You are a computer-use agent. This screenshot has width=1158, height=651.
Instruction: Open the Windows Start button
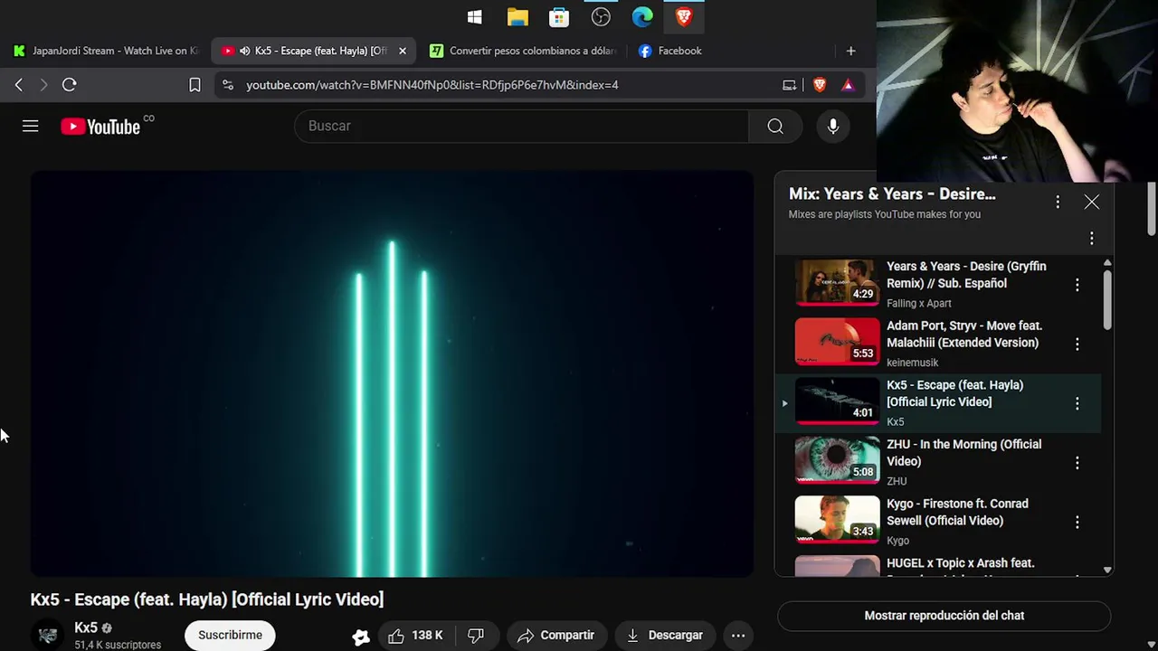(474, 17)
